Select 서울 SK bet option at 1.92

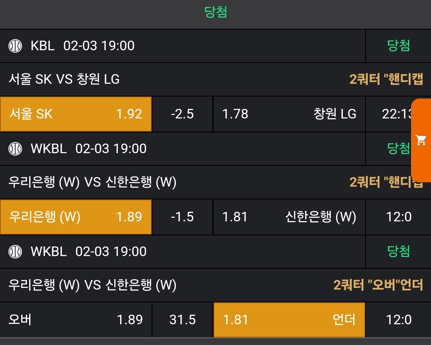(76, 114)
